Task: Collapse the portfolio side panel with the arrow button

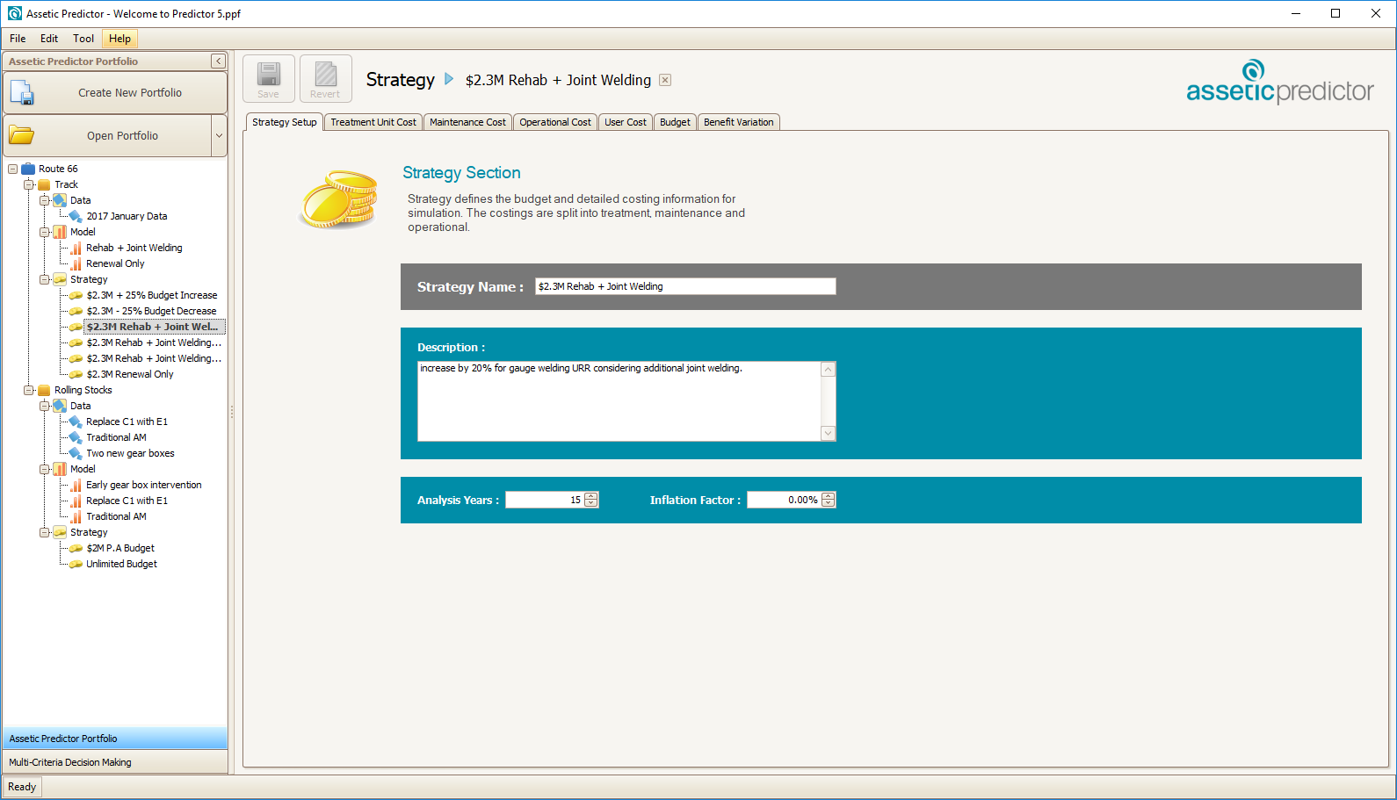Action: pyautogui.click(x=218, y=61)
